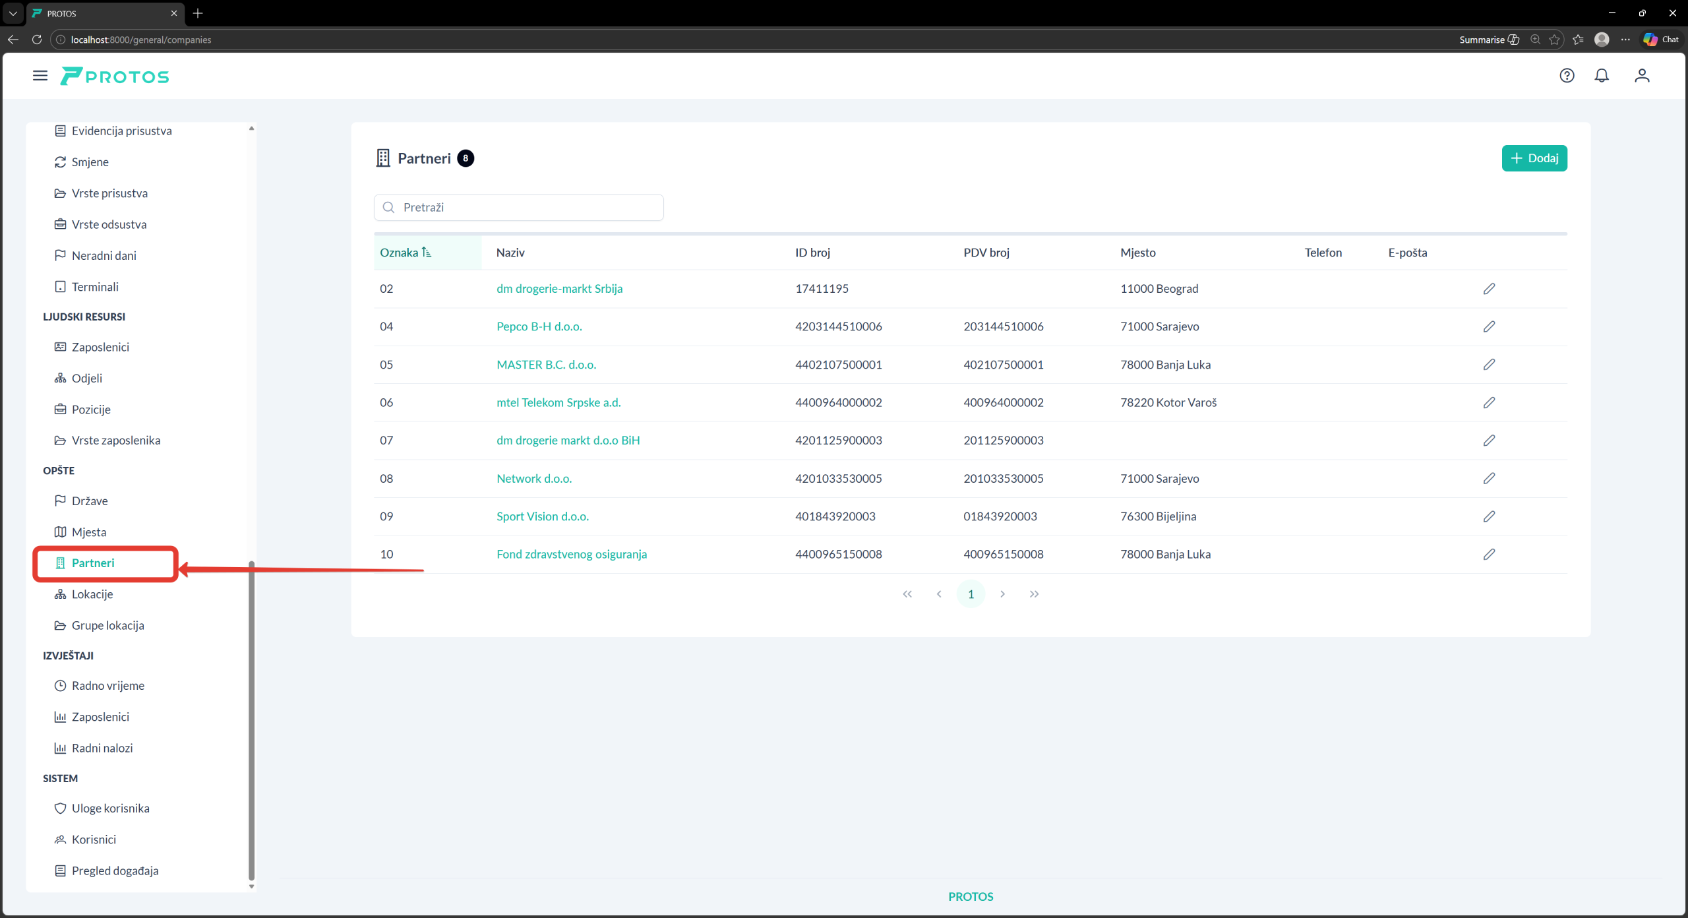Sort by the Naziv column header

coord(510,253)
